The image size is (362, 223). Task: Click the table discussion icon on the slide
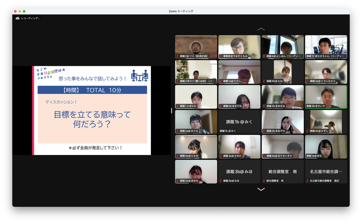(139, 75)
